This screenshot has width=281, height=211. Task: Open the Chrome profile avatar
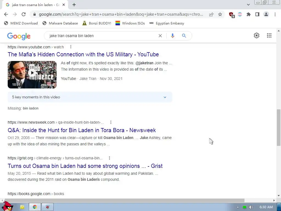click(x=266, y=14)
